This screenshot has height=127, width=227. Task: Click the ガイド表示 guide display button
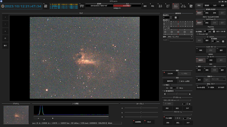point(221,87)
